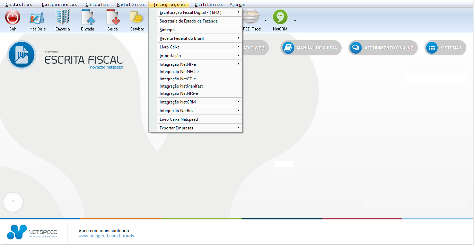Open the Cadastros menu
The image size is (474, 245).
[19, 4]
